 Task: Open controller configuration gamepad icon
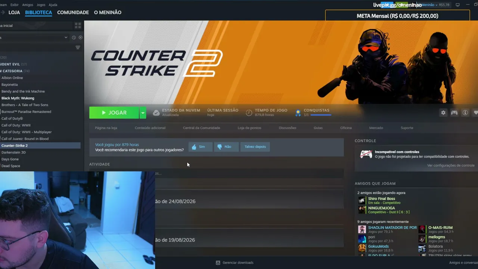(x=454, y=112)
